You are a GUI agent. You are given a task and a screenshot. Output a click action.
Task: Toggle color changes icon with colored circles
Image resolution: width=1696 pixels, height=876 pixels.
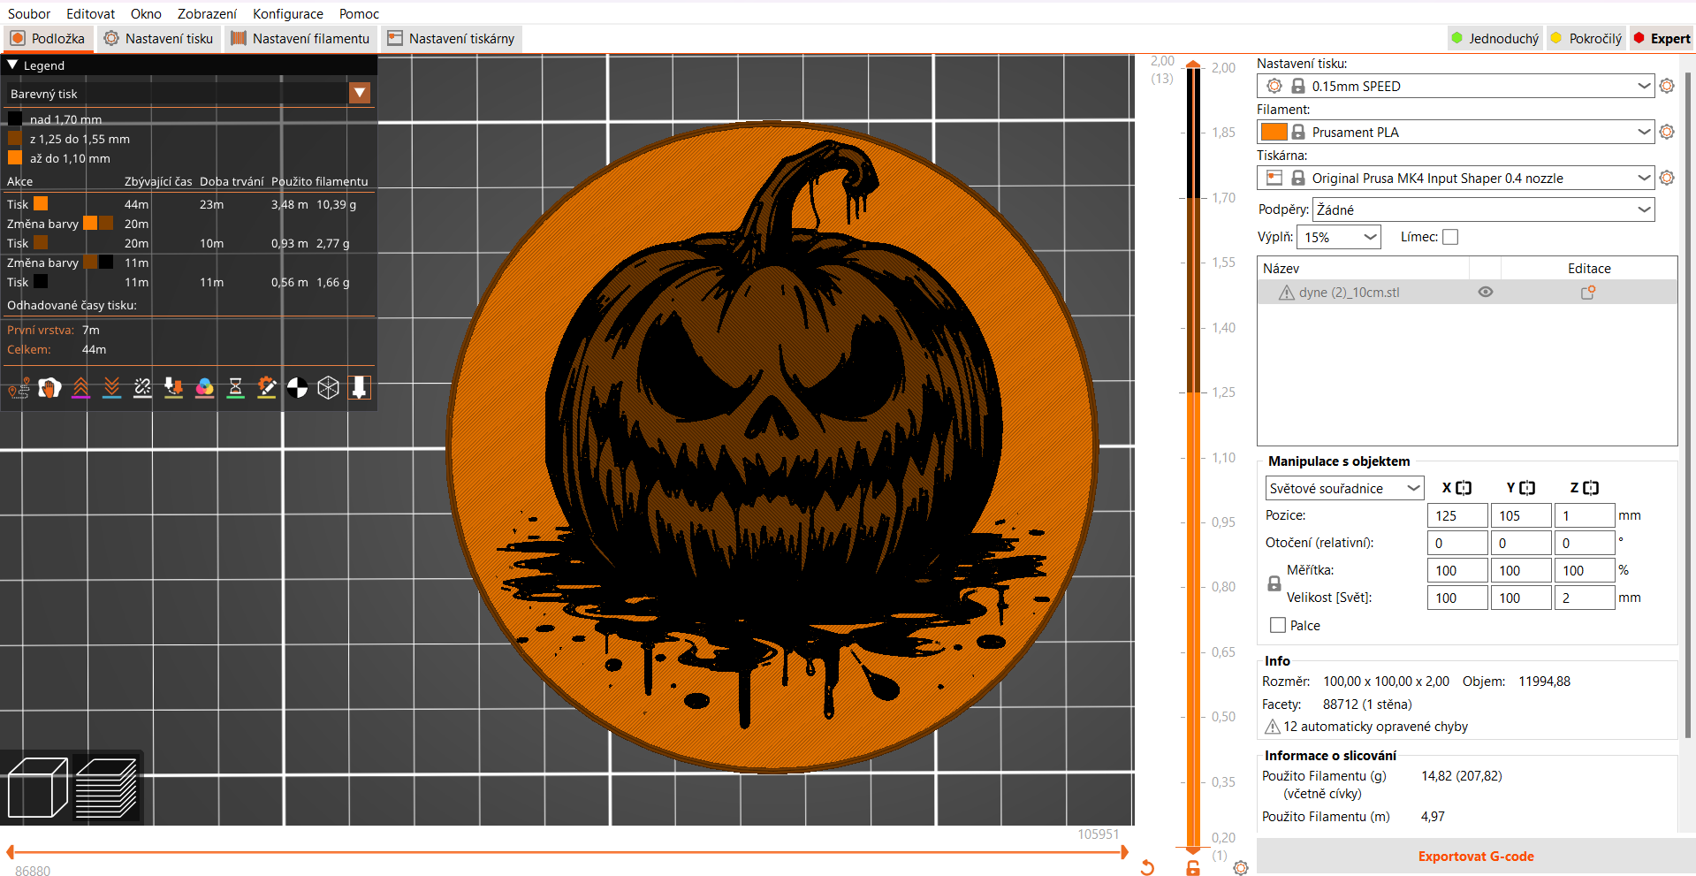coord(204,388)
